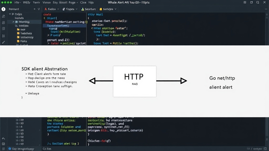Click the square panel icon above the hamburger icon

3,144
